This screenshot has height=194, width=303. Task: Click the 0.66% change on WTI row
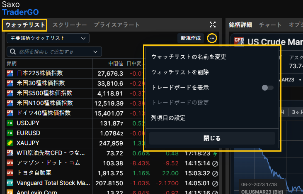click(x=141, y=154)
